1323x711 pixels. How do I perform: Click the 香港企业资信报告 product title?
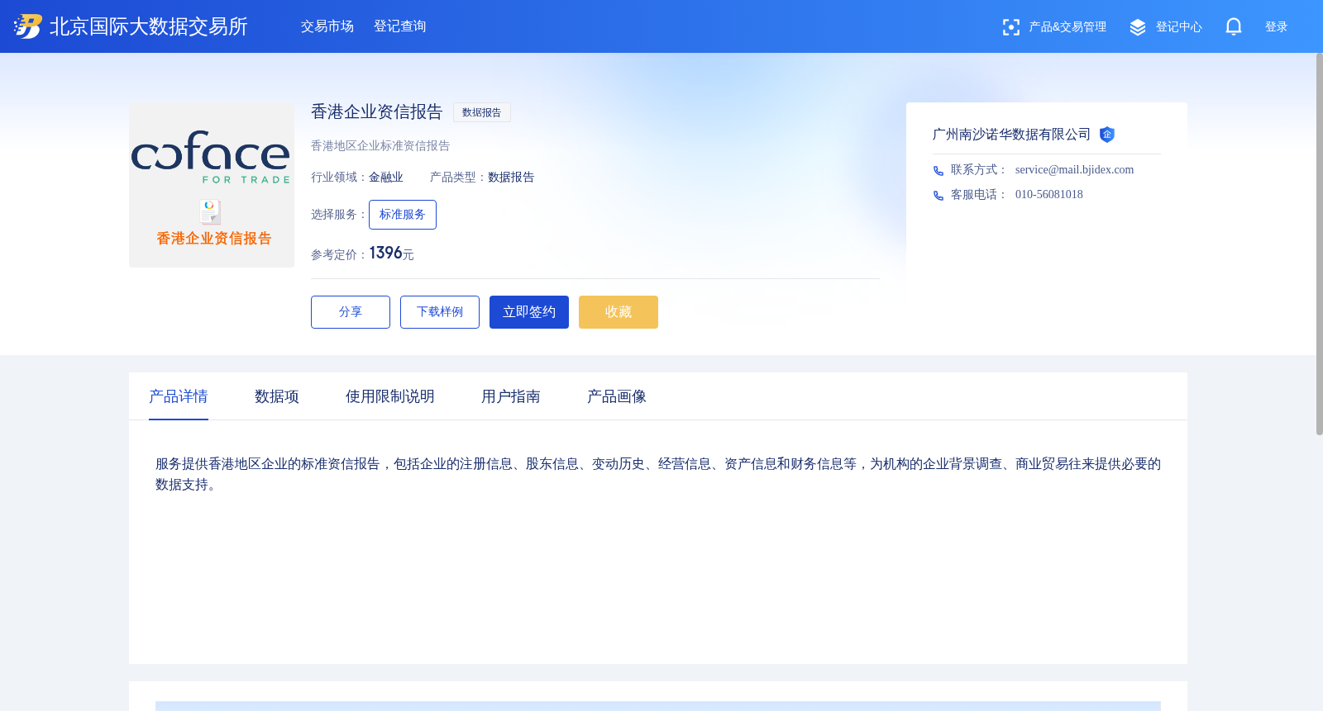tap(377, 111)
